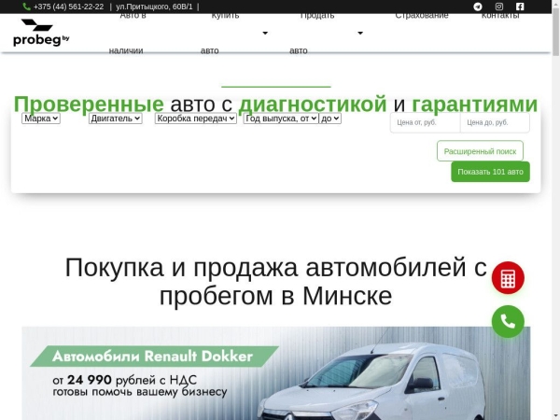Open the Купить авто menu item
Screen dimensions: 560x420
click(219, 33)
